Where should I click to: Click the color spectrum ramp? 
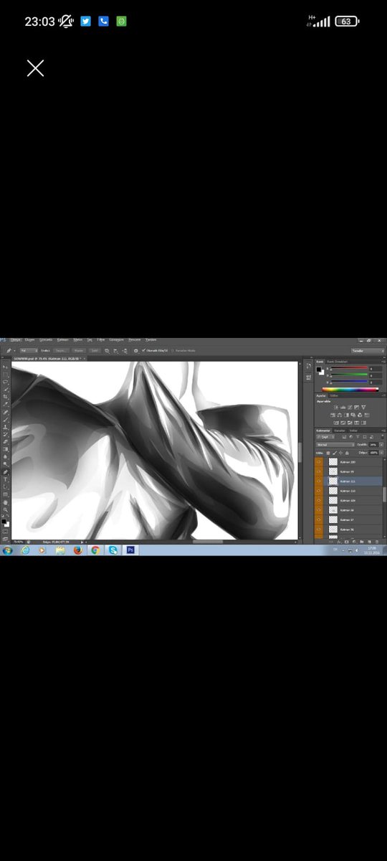tap(350, 390)
